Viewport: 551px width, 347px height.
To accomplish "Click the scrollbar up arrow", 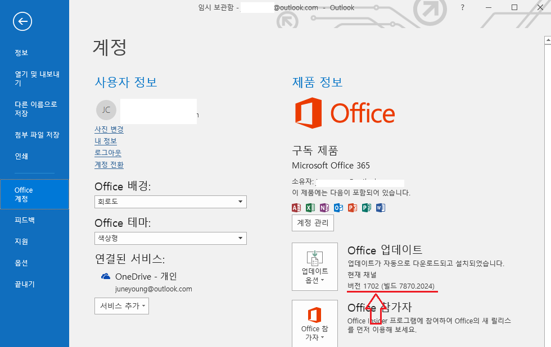I will click(548, 40).
